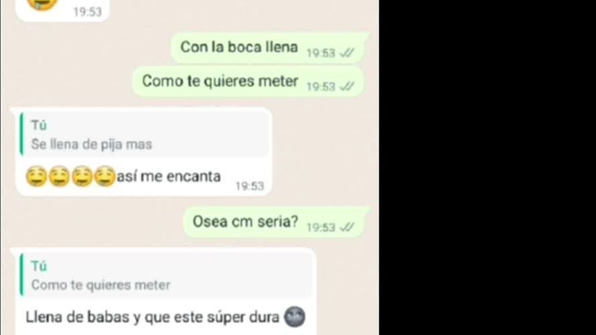Select the message text starting 'Llena de babas'
The image size is (596, 335).
click(x=152, y=317)
